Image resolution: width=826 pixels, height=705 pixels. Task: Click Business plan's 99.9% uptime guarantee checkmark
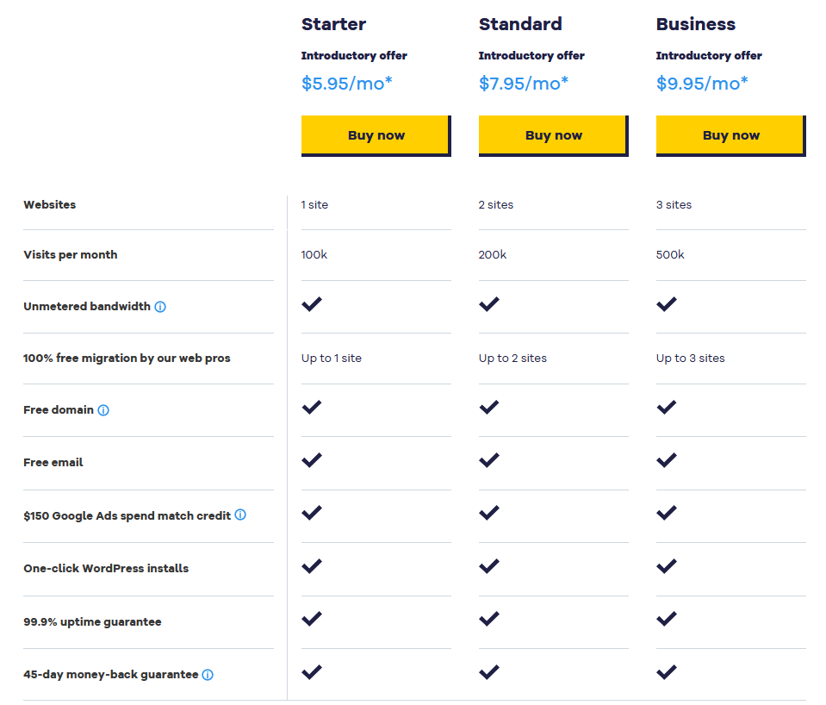click(667, 619)
